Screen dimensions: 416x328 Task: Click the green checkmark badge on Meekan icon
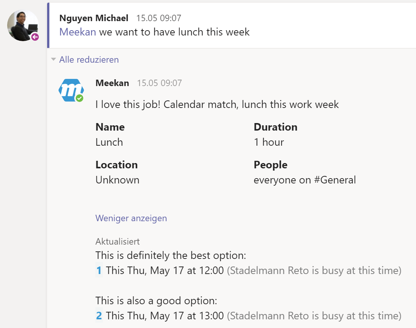[x=80, y=98]
